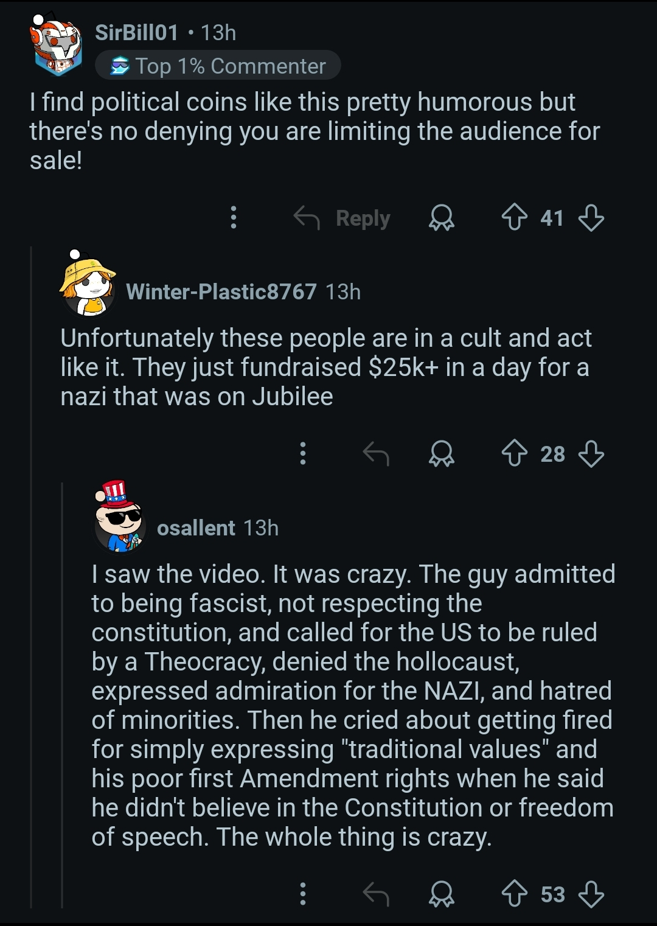Downvote SirBill01's comment
The height and width of the screenshot is (926, 657).
[591, 217]
